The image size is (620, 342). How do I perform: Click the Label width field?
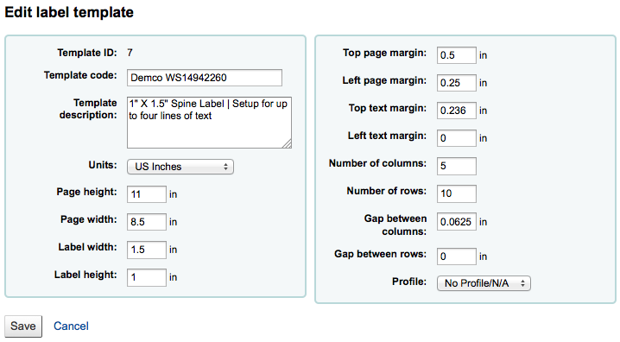click(x=147, y=250)
